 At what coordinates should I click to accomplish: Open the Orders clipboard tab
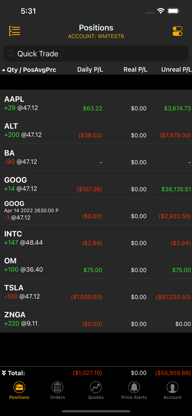click(57, 390)
